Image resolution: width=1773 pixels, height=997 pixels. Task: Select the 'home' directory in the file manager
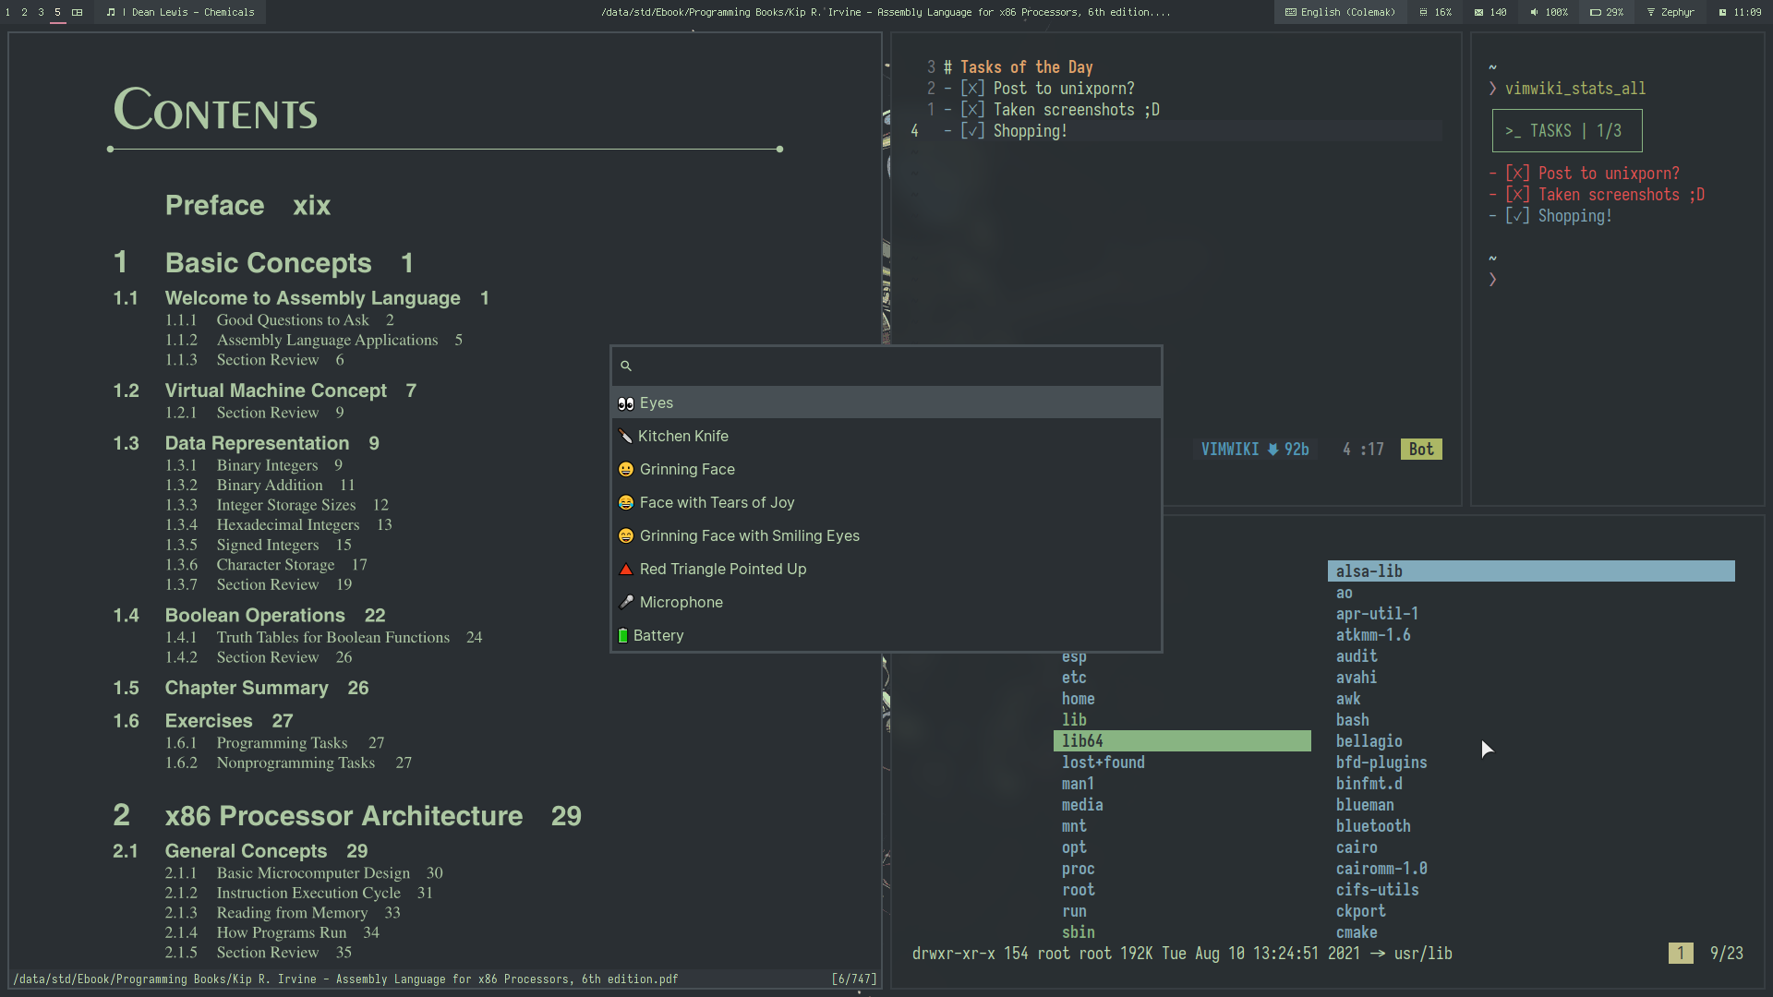point(1079,699)
